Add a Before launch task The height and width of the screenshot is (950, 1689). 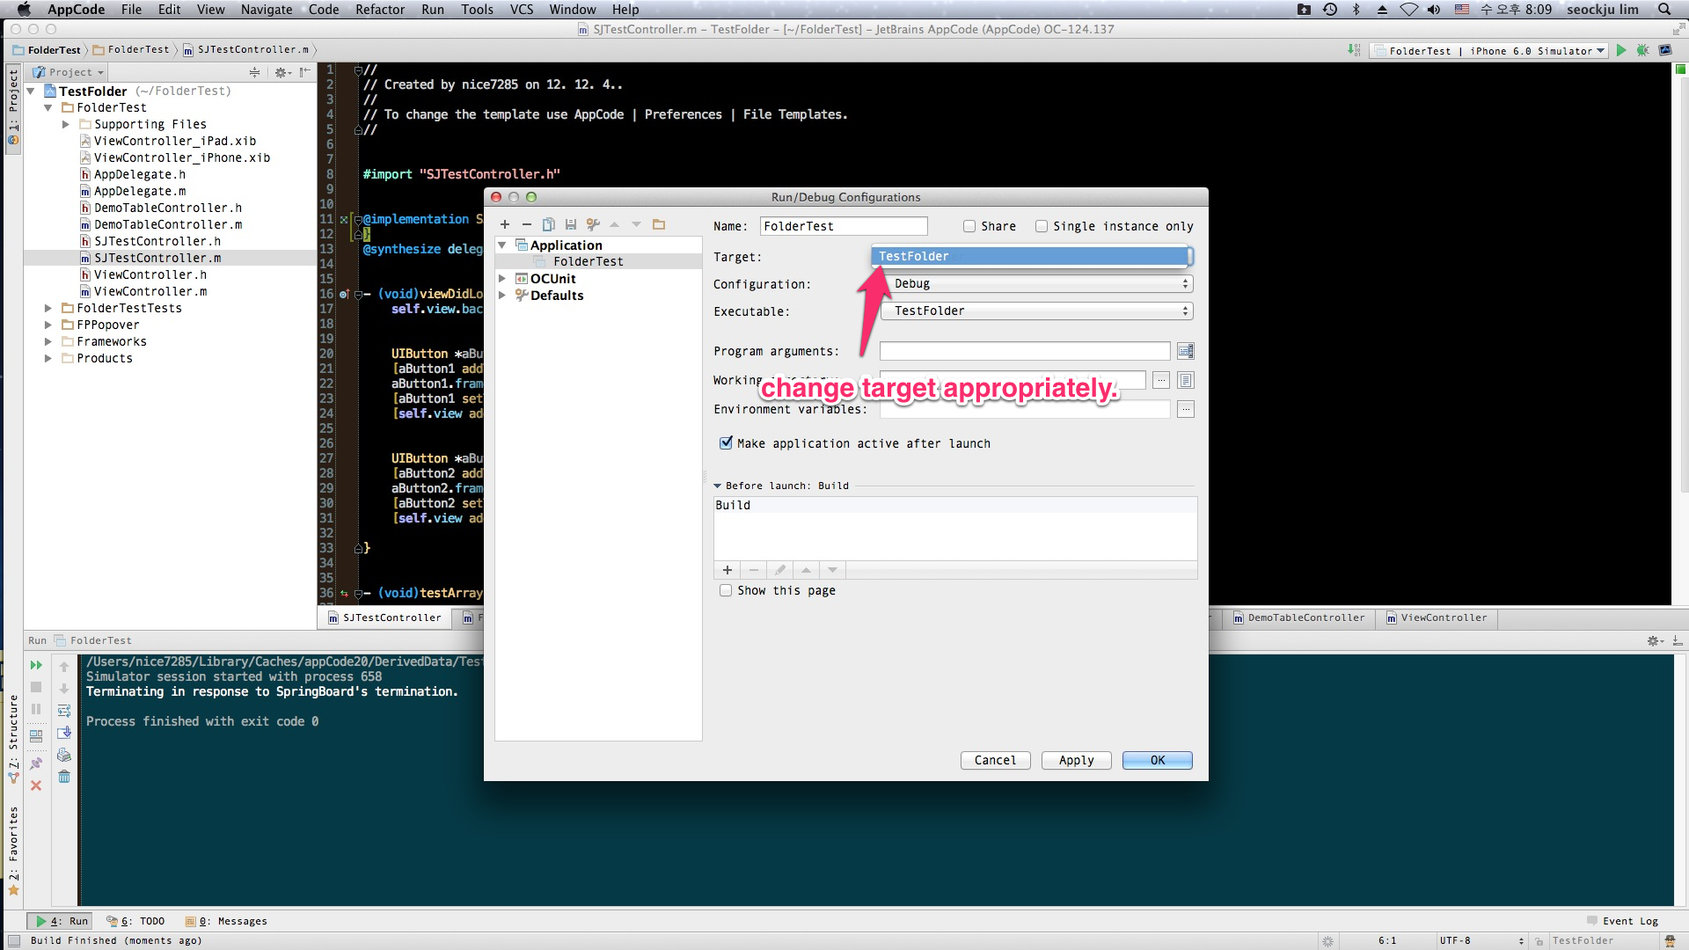[728, 570]
